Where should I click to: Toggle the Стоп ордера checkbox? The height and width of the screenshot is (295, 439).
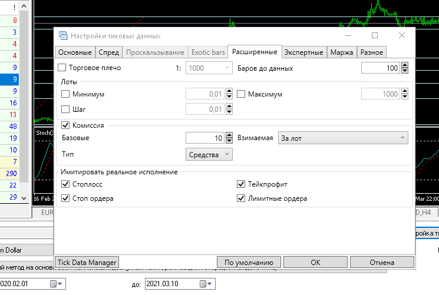(65, 198)
